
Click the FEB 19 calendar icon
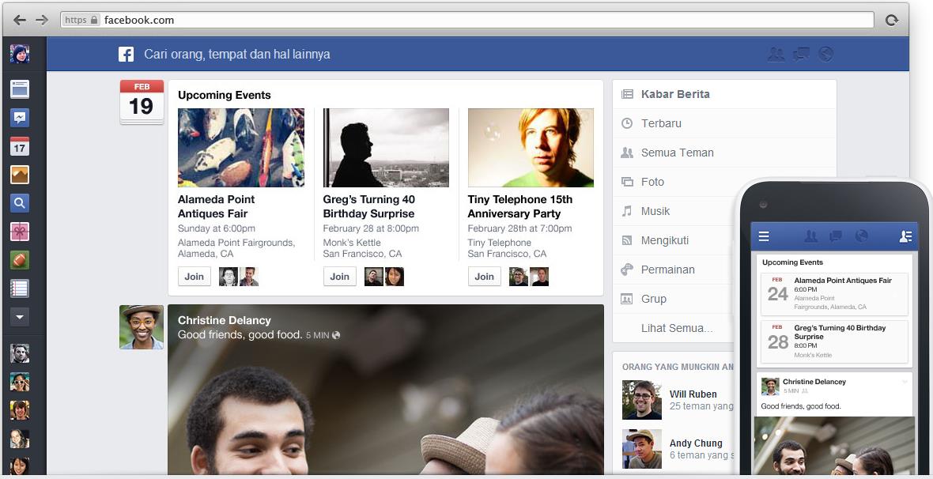(142, 102)
